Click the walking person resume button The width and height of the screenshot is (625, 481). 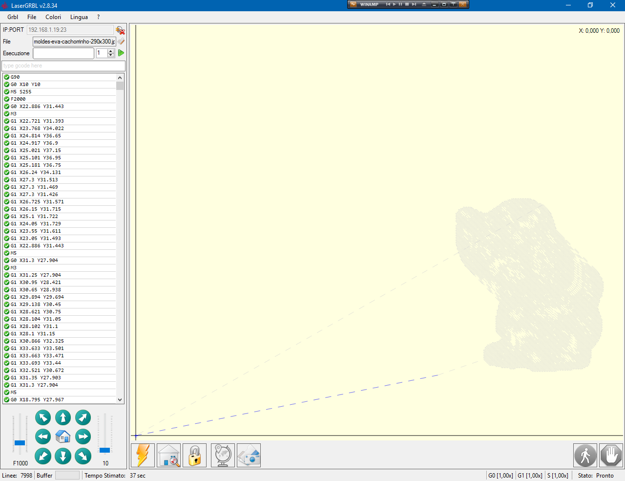click(x=585, y=456)
